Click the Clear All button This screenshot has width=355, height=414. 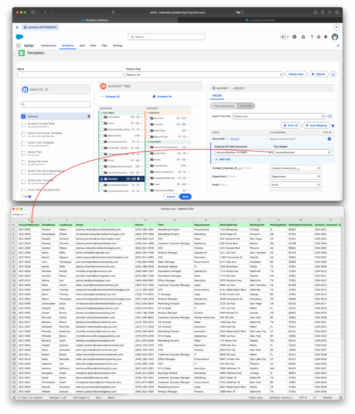(x=291, y=125)
